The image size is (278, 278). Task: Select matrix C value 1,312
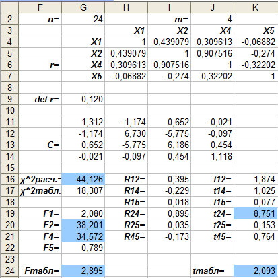coord(83,122)
